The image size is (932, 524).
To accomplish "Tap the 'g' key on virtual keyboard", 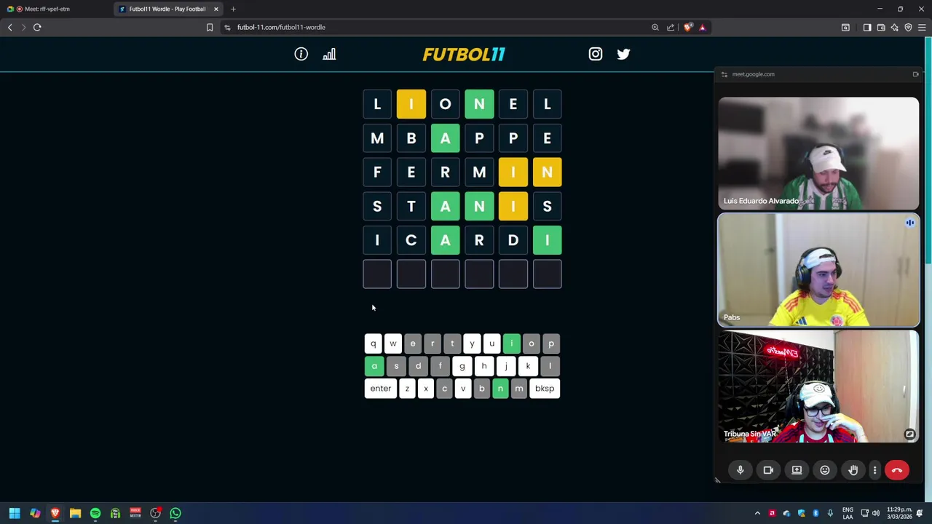I will [462, 366].
